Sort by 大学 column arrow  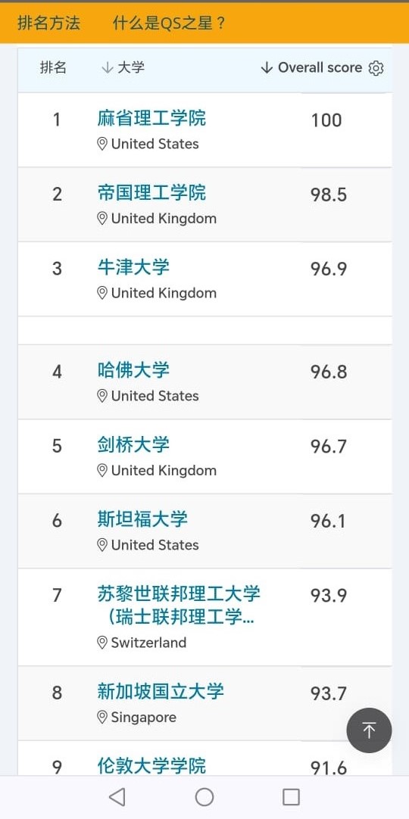coord(107,68)
